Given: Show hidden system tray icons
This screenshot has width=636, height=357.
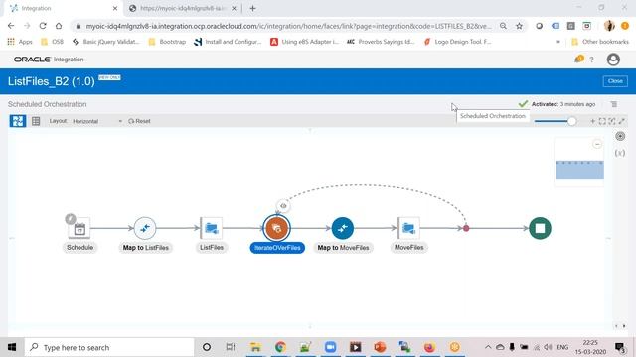Looking at the screenshot, I should (x=488, y=347).
